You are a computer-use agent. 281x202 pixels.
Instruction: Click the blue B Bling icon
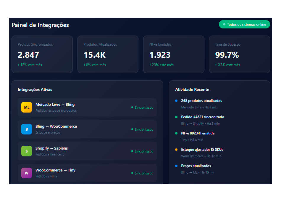coord(27,129)
